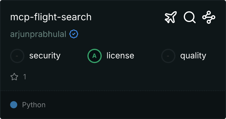Select the empty security grade circle
Image resolution: width=226 pixels, height=119 pixels.
(x=17, y=56)
